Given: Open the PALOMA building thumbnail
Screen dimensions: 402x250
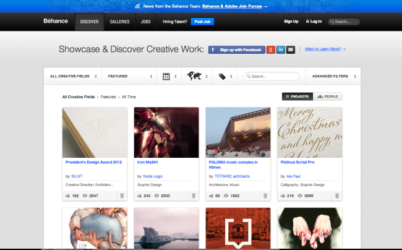Looking at the screenshot, I should (238, 132).
